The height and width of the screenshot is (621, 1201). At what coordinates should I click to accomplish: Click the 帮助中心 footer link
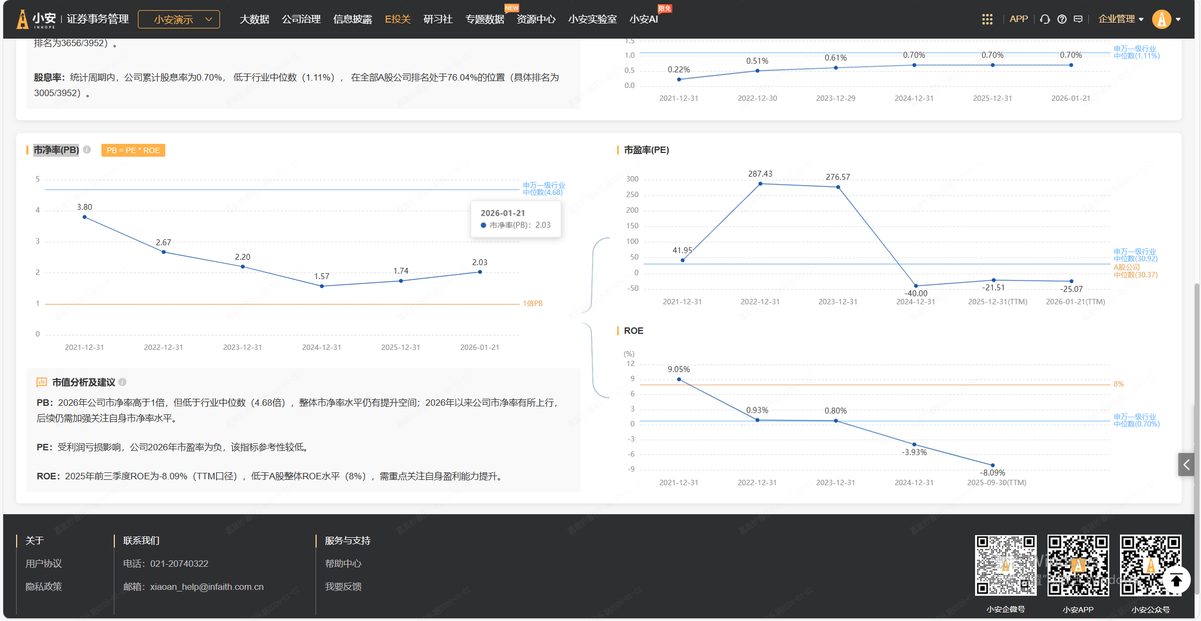(343, 564)
